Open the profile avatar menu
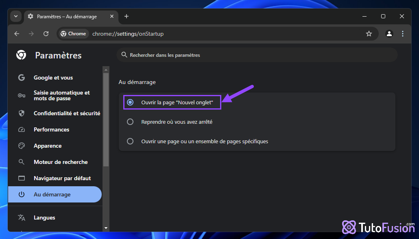This screenshot has width=419, height=239. pos(389,34)
